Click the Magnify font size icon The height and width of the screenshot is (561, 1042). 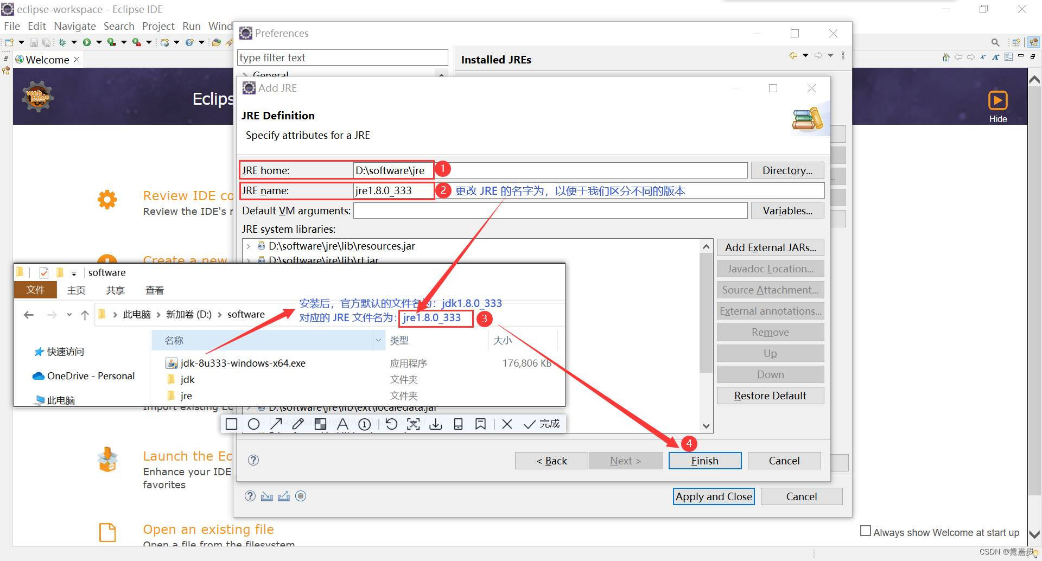coord(996,57)
